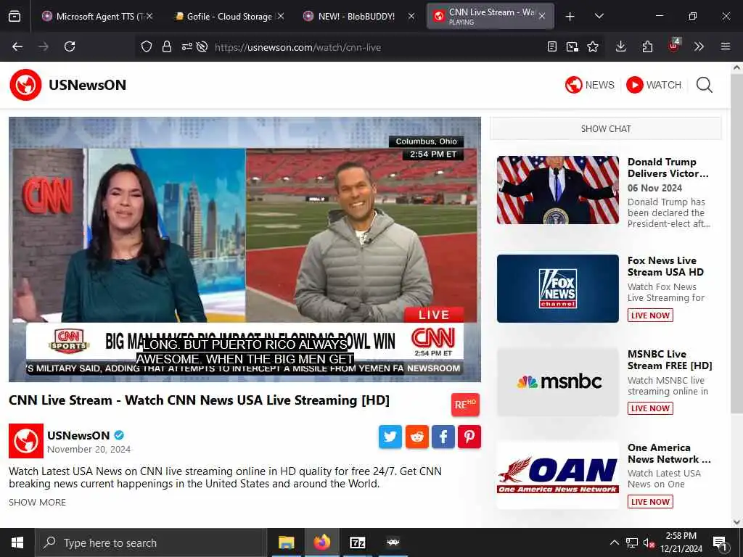Viewport: 743px width, 557px height.
Task: Bookmark this page with the star icon
Action: (x=593, y=46)
